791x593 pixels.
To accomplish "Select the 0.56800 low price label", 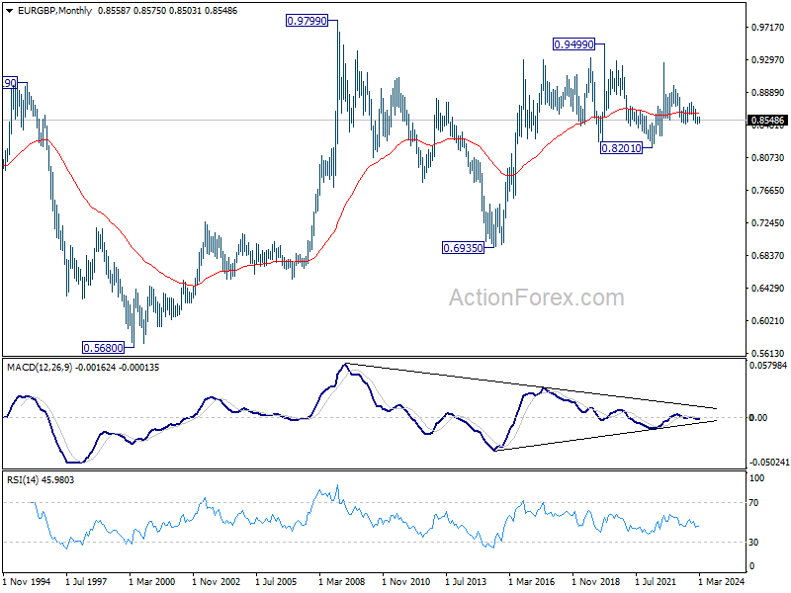I will tap(104, 348).
